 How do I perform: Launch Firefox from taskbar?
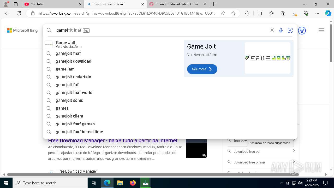[133, 183]
